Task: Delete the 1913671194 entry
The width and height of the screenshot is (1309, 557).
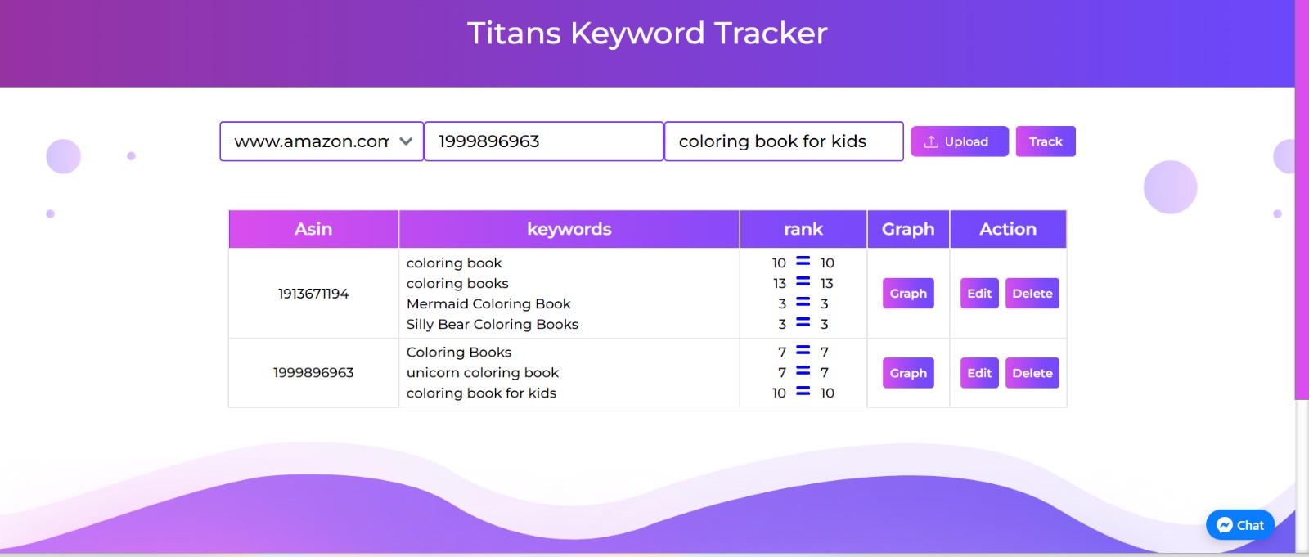Action: click(x=1032, y=294)
